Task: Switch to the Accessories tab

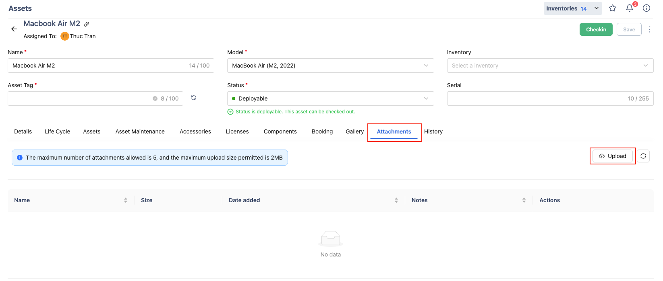Action: click(195, 131)
